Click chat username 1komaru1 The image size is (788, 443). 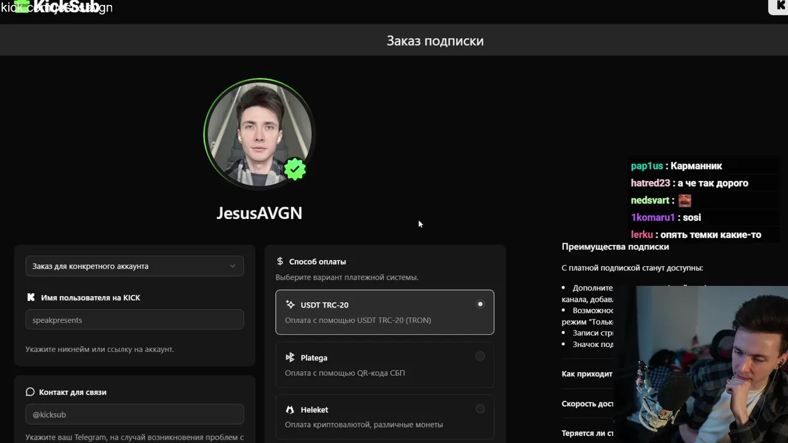[653, 218]
